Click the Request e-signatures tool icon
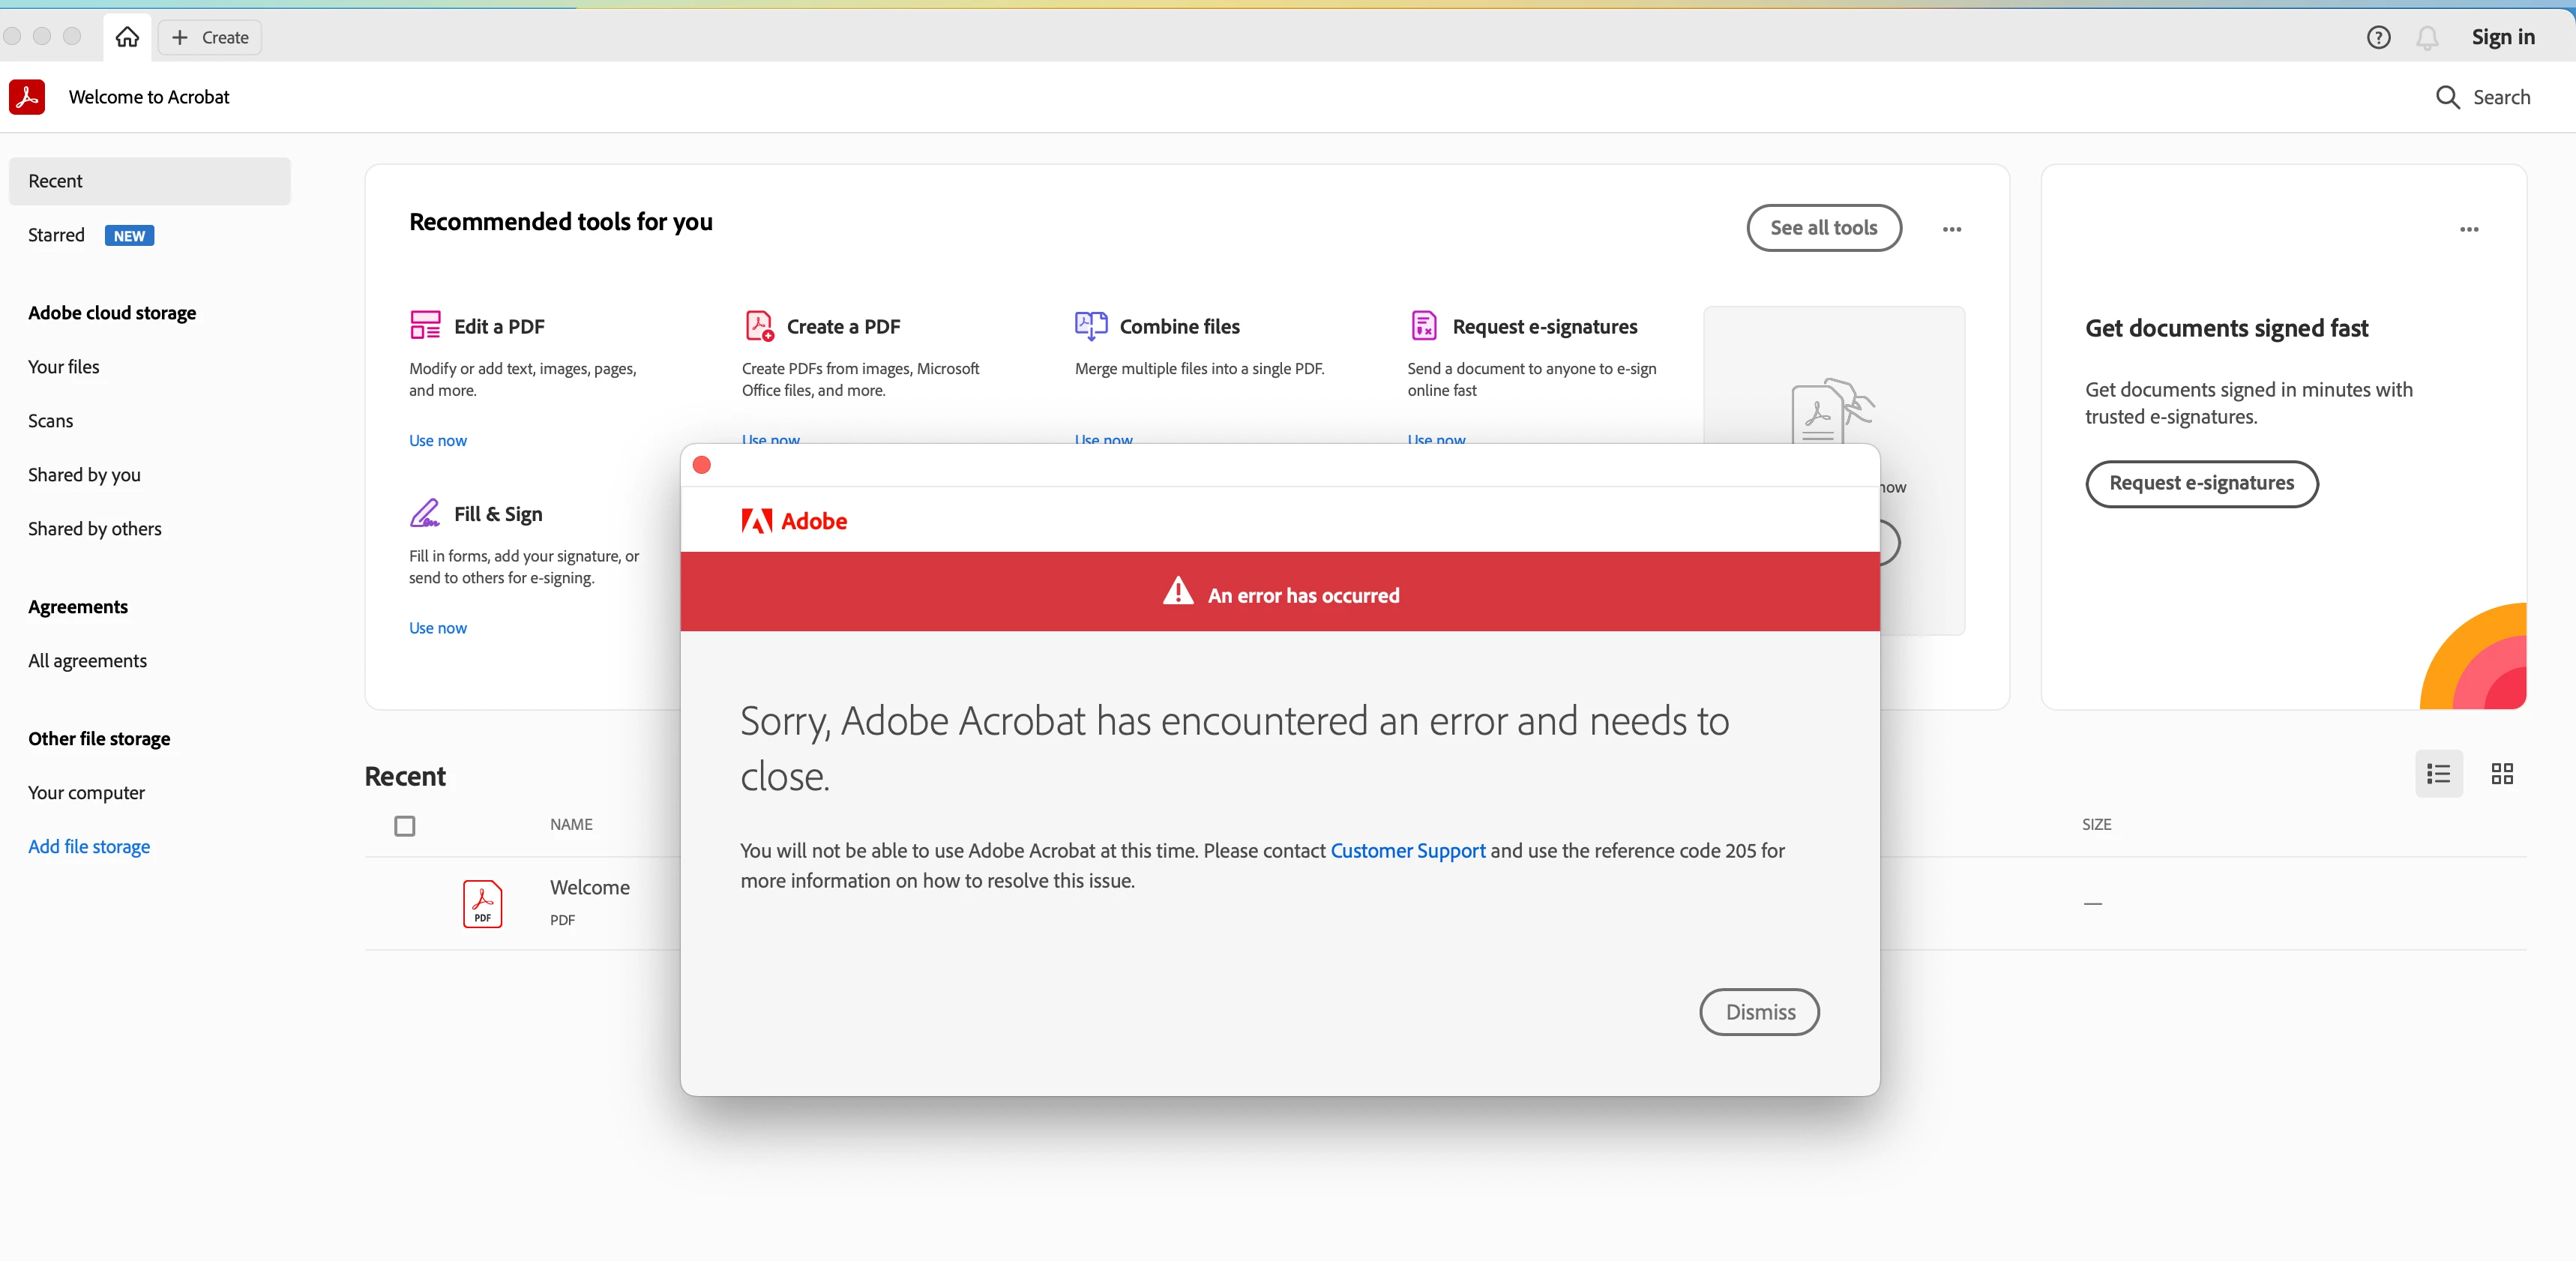The width and height of the screenshot is (2576, 1261). click(1423, 325)
